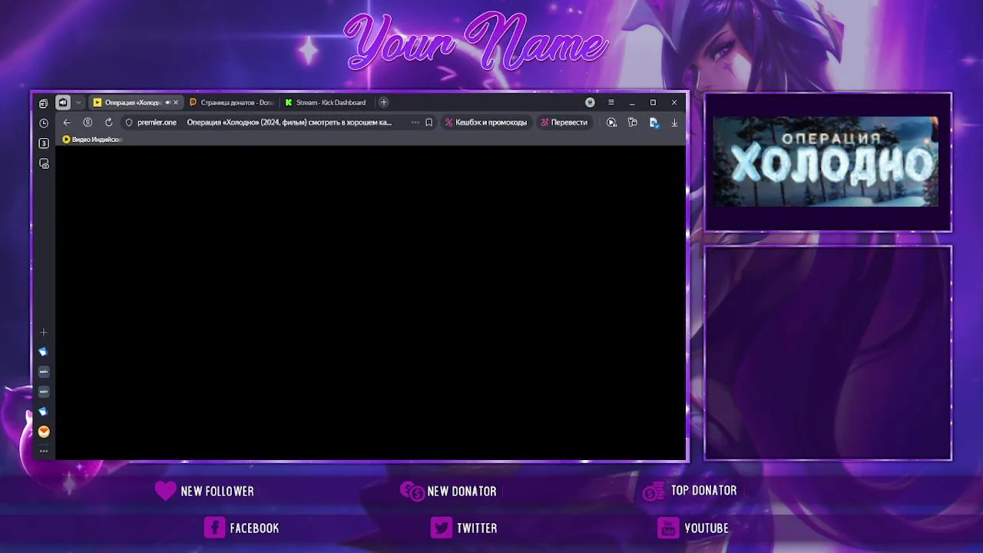Click the black video area in browser
The height and width of the screenshot is (553, 983).
(x=371, y=302)
